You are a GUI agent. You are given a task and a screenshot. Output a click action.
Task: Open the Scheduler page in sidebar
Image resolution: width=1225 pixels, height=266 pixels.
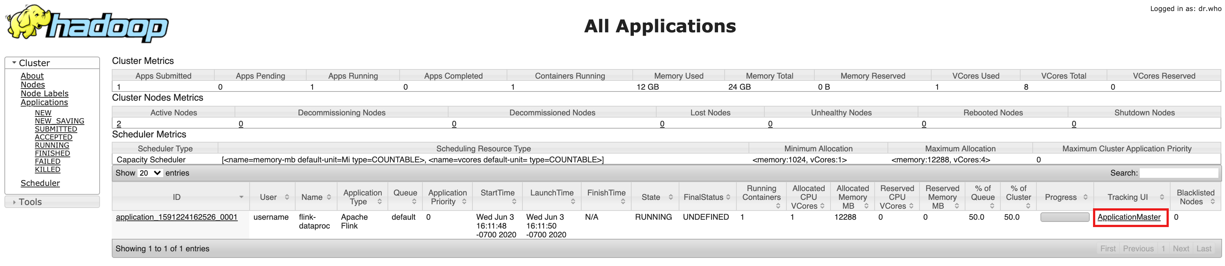40,183
